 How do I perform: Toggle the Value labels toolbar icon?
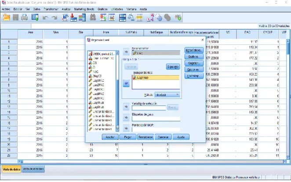point(150,18)
